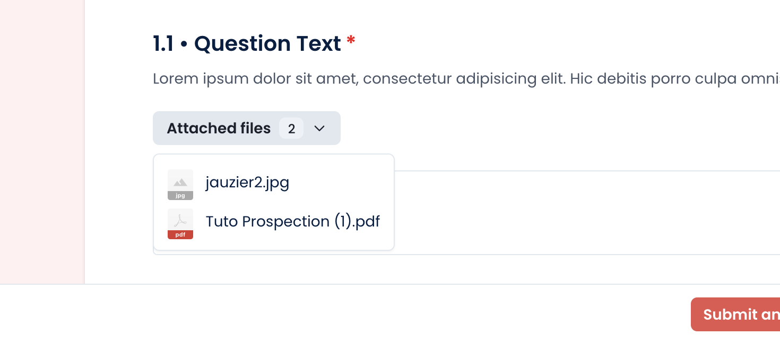The width and height of the screenshot is (780, 344).
Task: Open Tuto Prospection (1).pdf attachment
Action: (293, 221)
